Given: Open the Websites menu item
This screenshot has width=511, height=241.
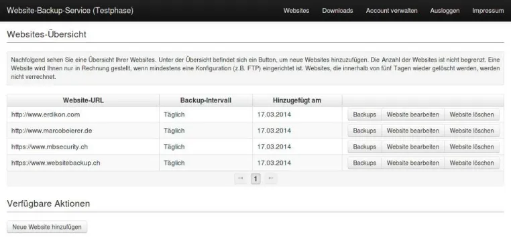Looking at the screenshot, I should coord(296,11).
